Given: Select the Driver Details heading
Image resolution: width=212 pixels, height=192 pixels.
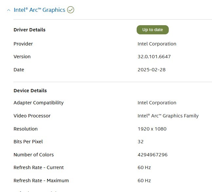Looking at the screenshot, I should pos(29,30).
